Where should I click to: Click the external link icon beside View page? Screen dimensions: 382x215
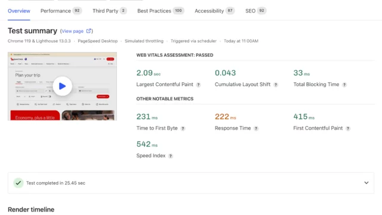point(89,31)
